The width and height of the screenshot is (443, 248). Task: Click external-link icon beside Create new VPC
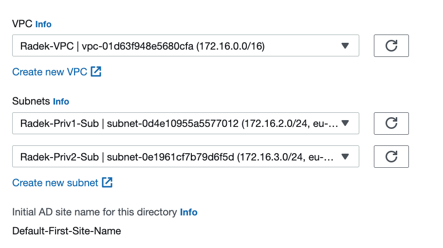click(x=96, y=71)
